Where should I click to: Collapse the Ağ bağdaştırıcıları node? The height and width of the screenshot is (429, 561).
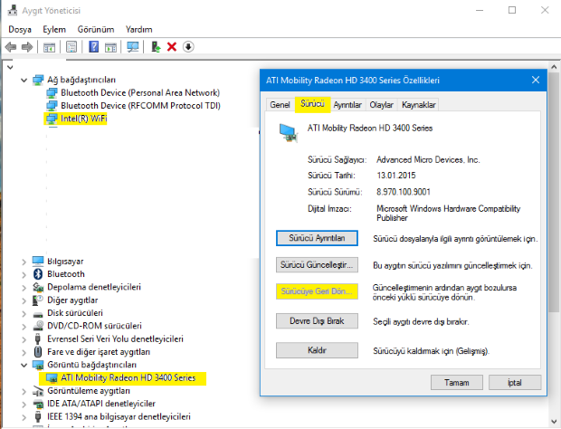[24, 81]
